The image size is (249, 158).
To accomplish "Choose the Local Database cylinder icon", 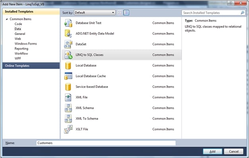I will pyautogui.click(x=68, y=66).
